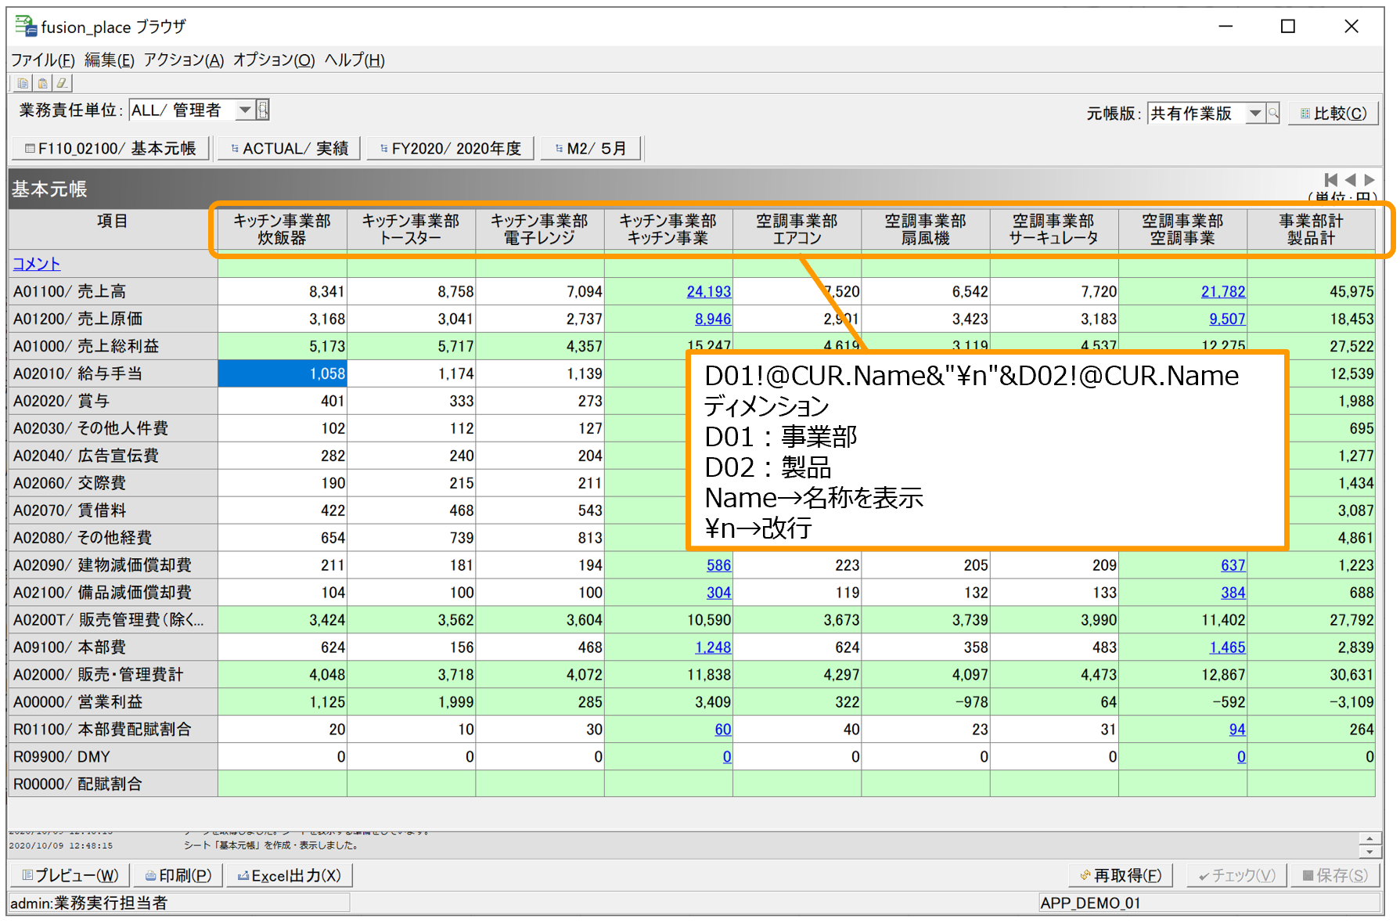1400x923 pixels.
Task: Open the 384 link in 備品減価償却費 row
Action: [1233, 593]
